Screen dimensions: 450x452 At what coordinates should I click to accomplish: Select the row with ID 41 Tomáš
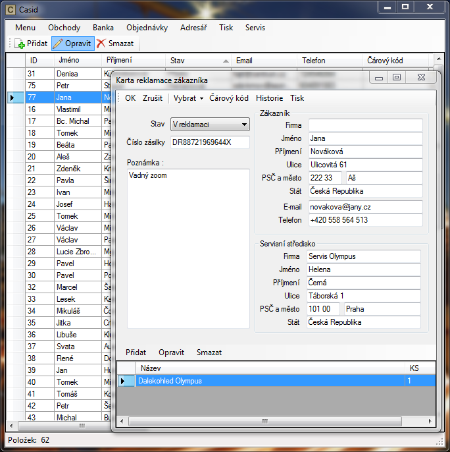click(x=59, y=394)
